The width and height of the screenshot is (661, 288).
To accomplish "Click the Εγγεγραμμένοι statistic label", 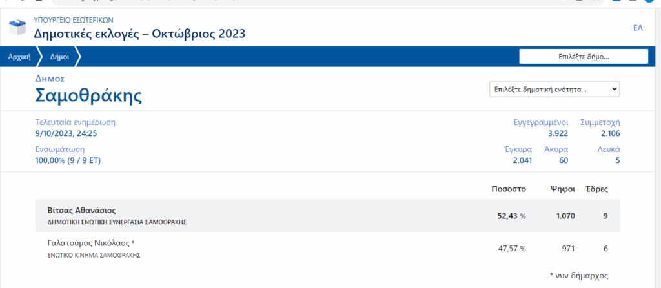I will coord(541,122).
